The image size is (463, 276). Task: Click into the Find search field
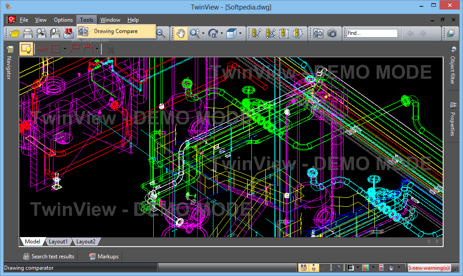tap(372, 33)
